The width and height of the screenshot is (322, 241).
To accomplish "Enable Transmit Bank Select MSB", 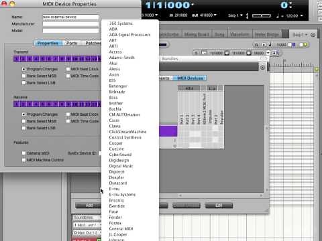I will click(23, 76).
